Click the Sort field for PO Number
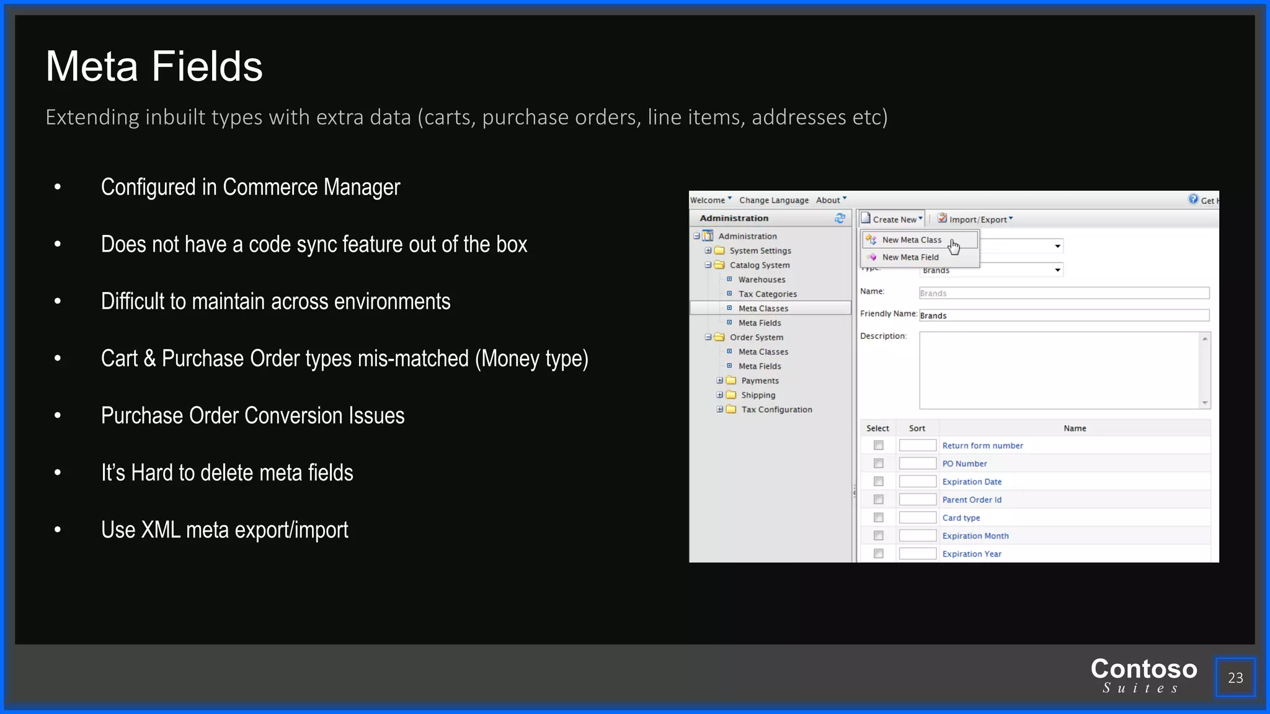The width and height of the screenshot is (1270, 714). pos(918,463)
